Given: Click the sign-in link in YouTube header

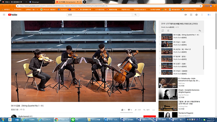Looking at the screenshot, I should (x=209, y=15).
